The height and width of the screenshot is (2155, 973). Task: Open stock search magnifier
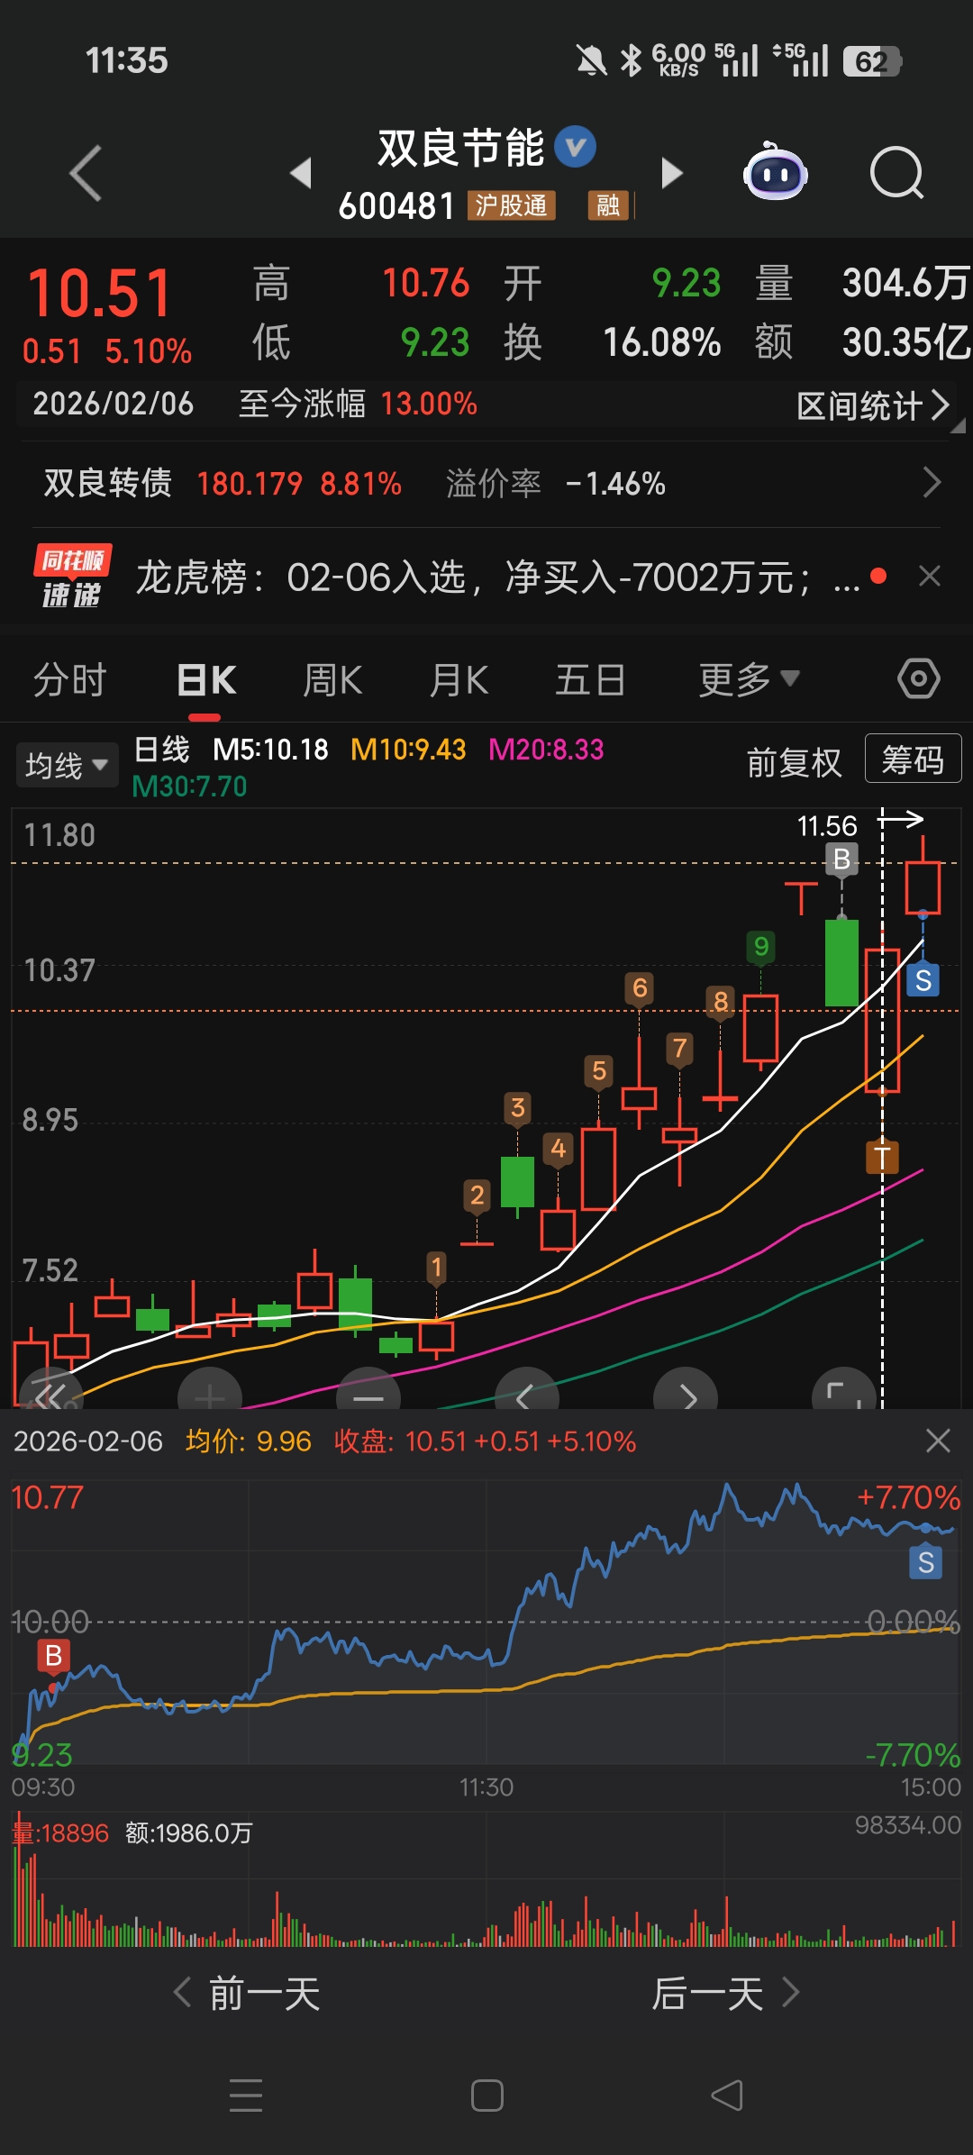pos(897,172)
